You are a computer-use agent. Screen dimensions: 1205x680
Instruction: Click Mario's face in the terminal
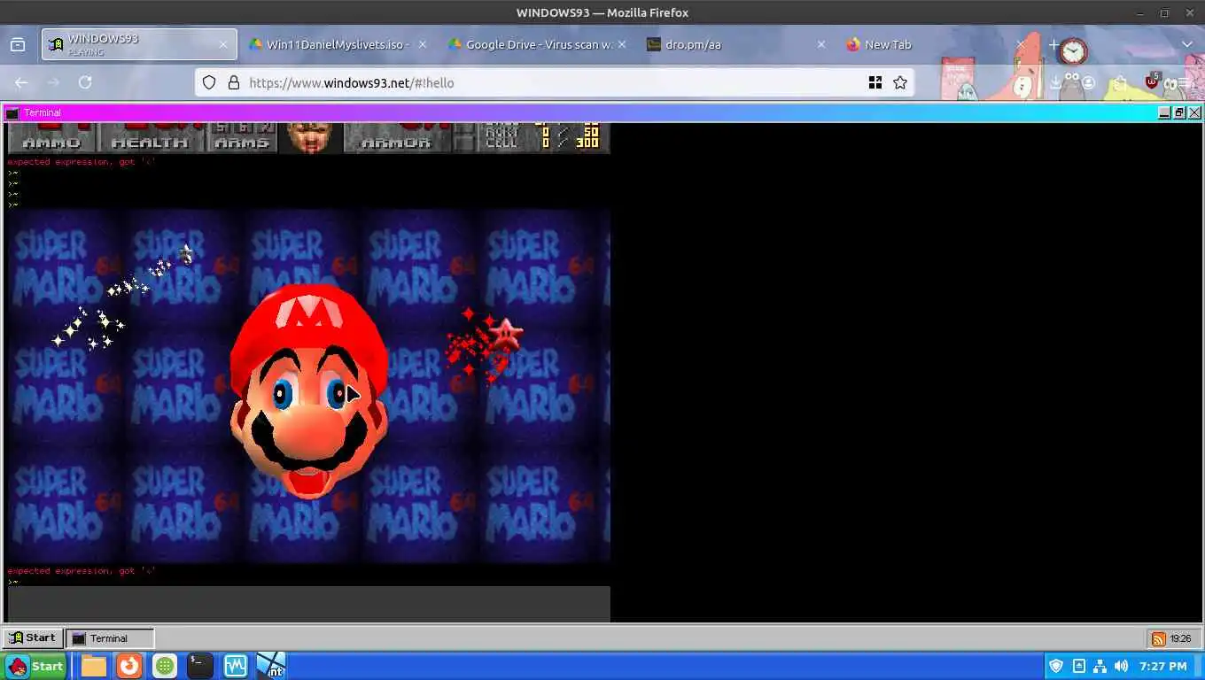click(x=308, y=390)
